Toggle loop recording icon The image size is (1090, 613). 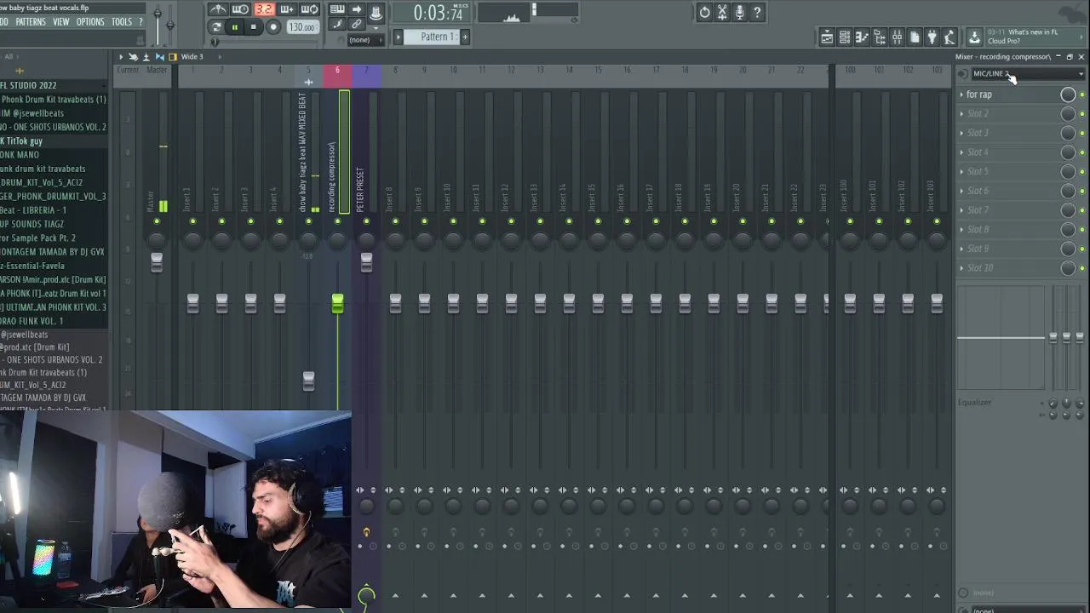pyautogui.click(x=310, y=9)
